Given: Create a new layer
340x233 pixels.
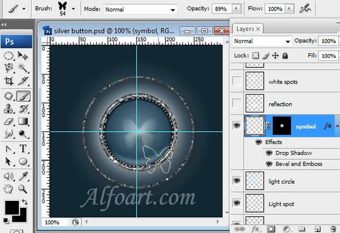Looking at the screenshot, I should 318,229.
